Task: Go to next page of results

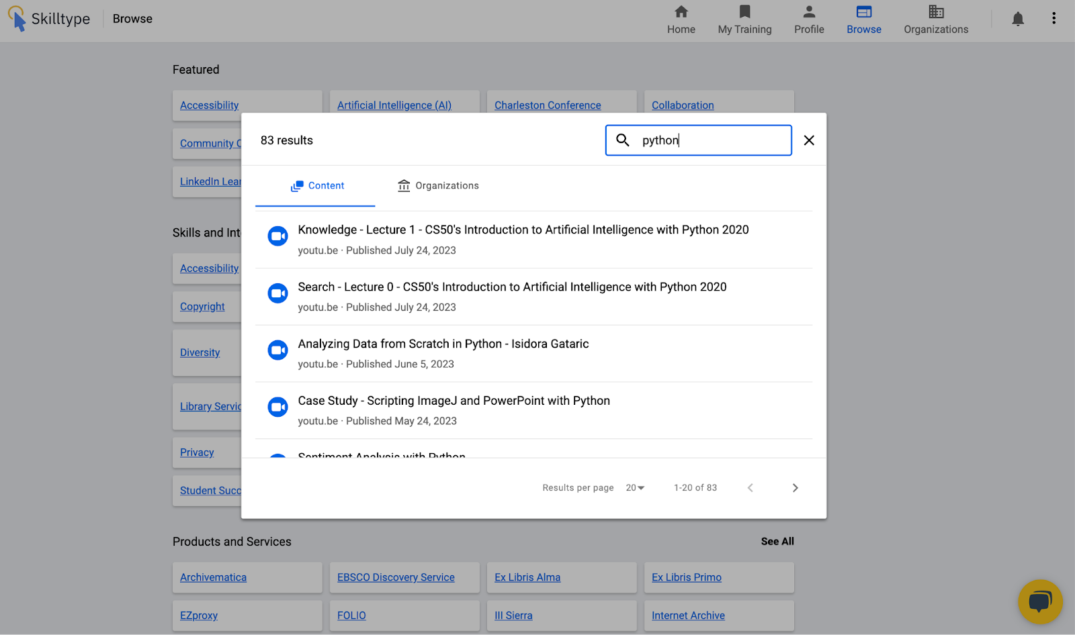Action: coord(795,488)
